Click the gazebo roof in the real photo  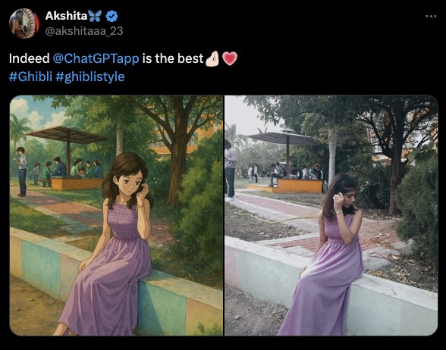[284, 138]
